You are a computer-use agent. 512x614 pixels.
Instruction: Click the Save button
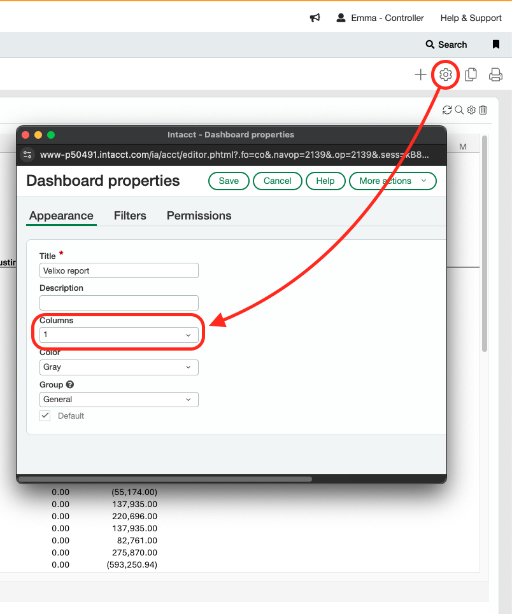coord(229,181)
